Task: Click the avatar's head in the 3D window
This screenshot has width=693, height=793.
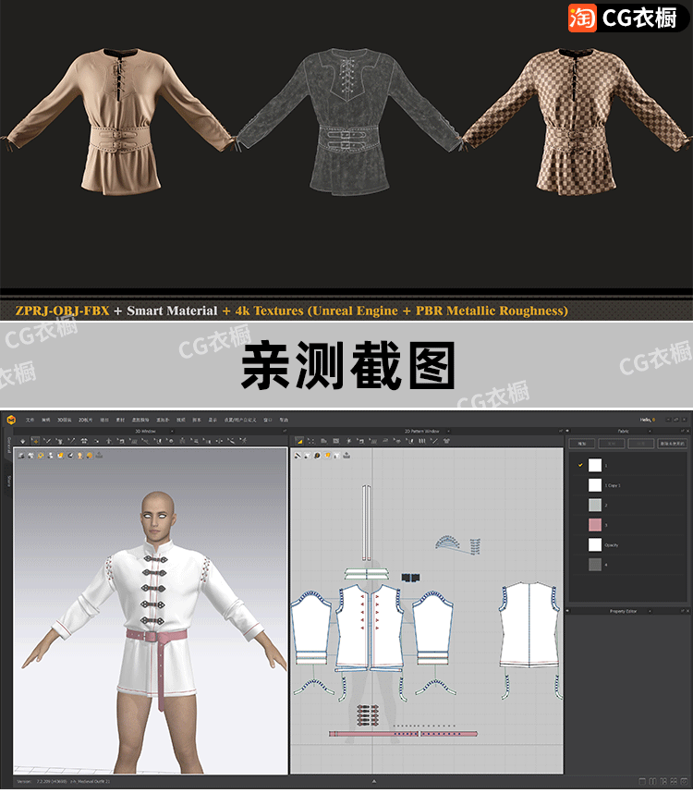Action: [x=159, y=516]
